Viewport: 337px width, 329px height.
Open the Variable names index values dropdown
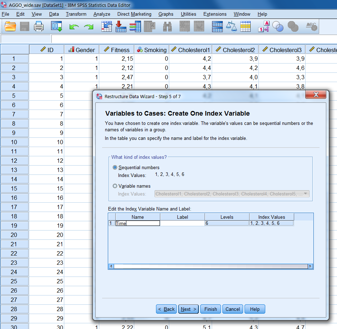306,194
